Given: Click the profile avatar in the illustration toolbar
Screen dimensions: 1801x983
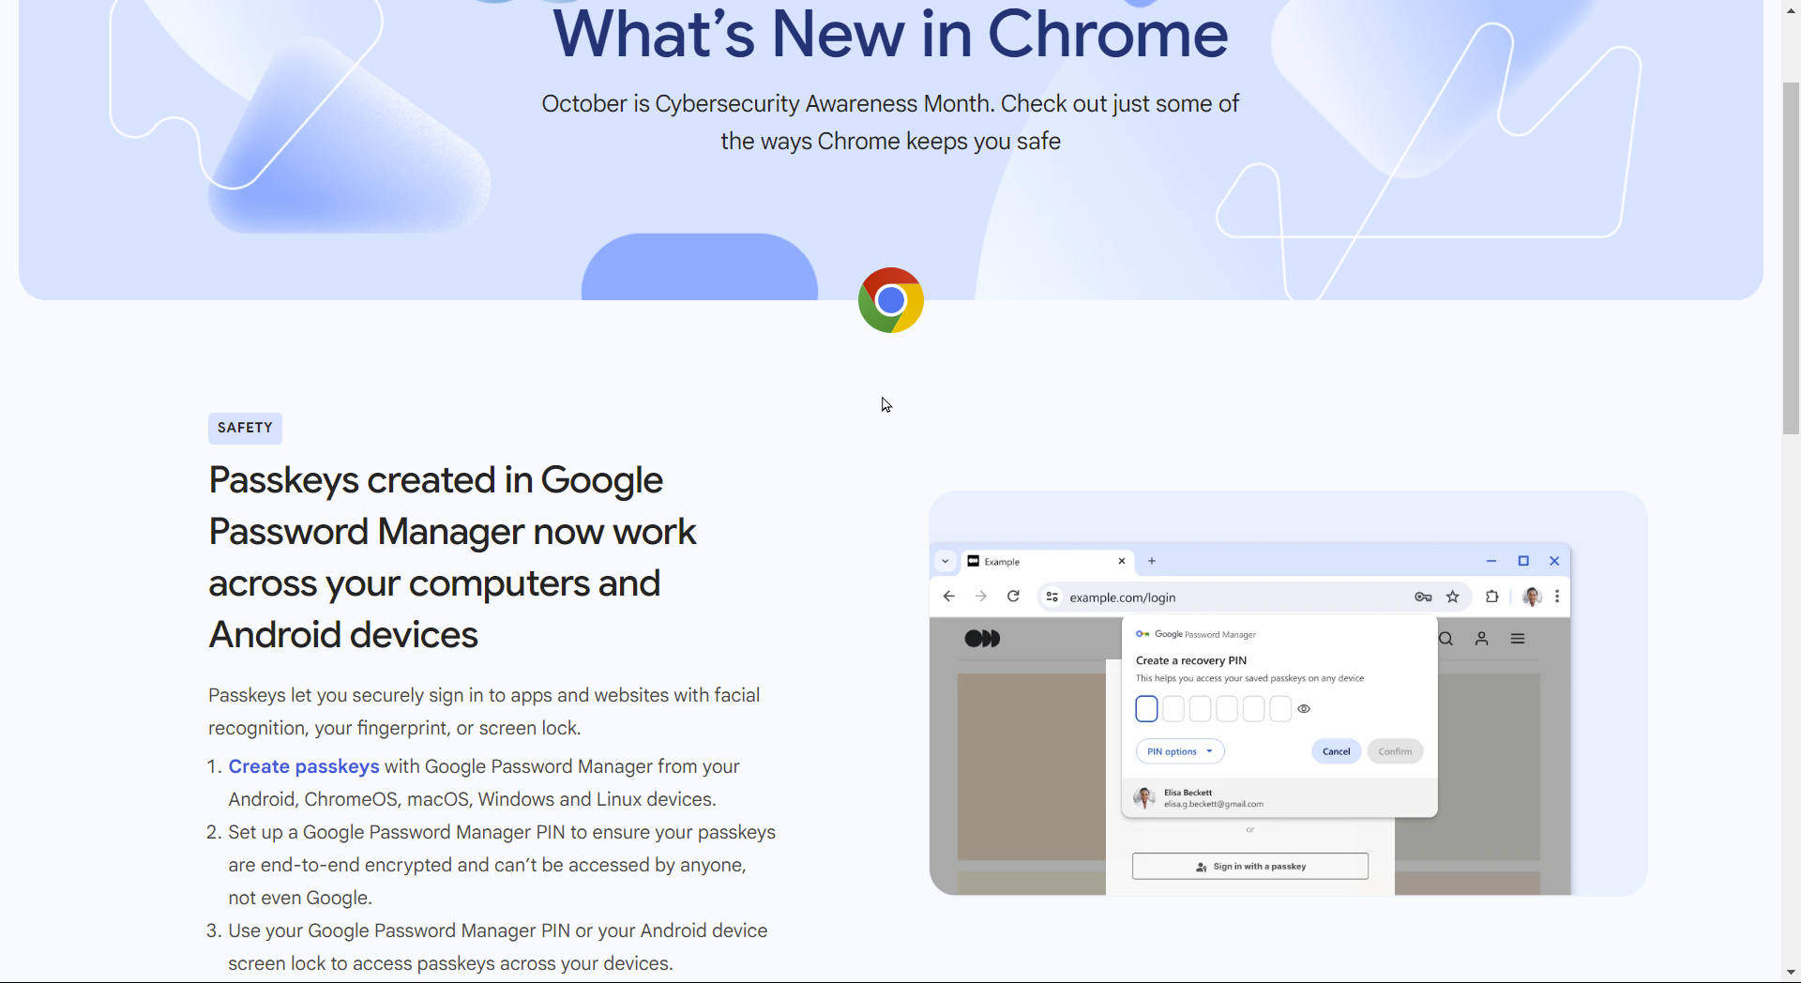Looking at the screenshot, I should tap(1532, 597).
